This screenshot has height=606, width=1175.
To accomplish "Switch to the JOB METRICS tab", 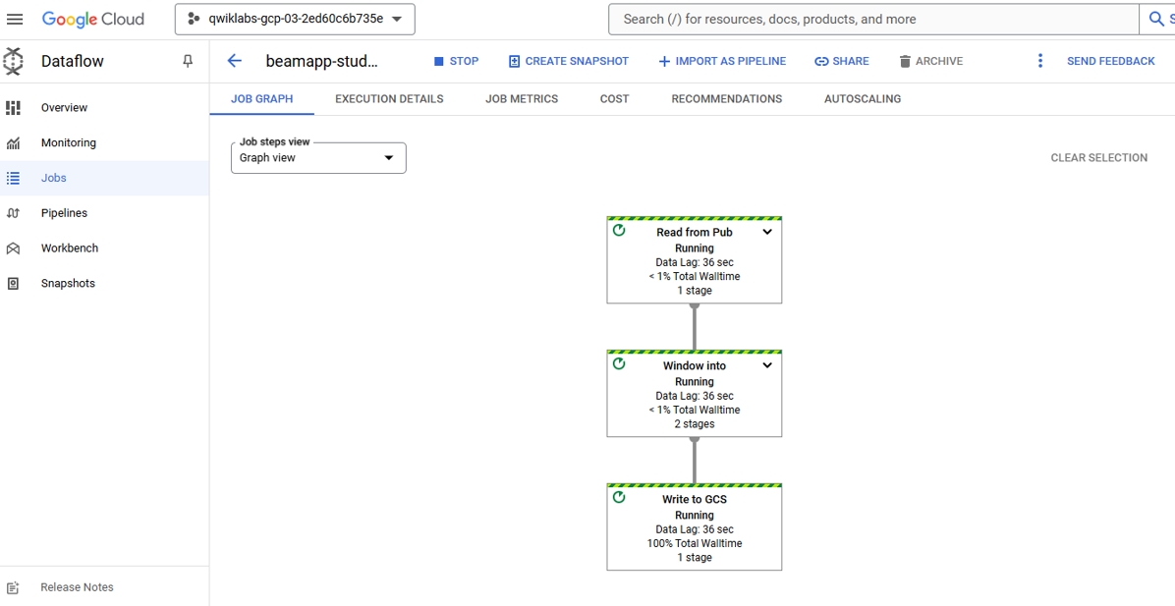I will [x=522, y=98].
